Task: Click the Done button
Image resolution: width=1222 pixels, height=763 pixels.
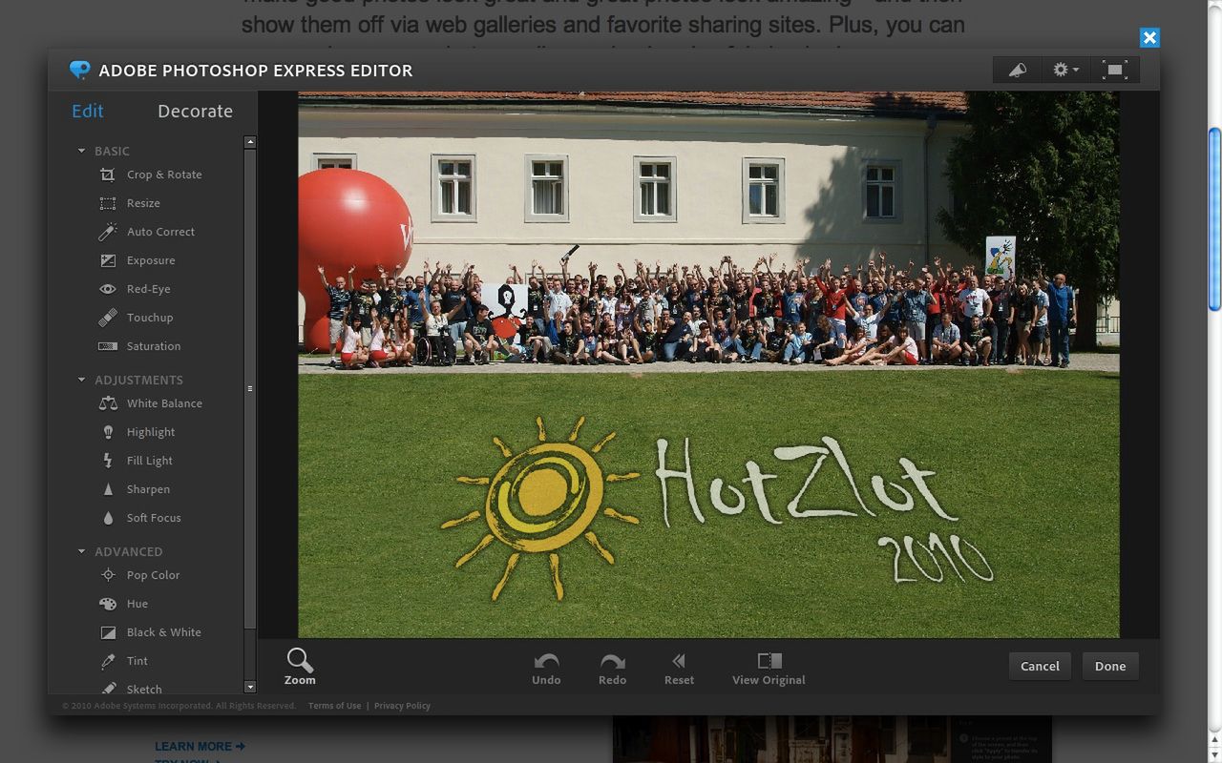Action: point(1109,666)
